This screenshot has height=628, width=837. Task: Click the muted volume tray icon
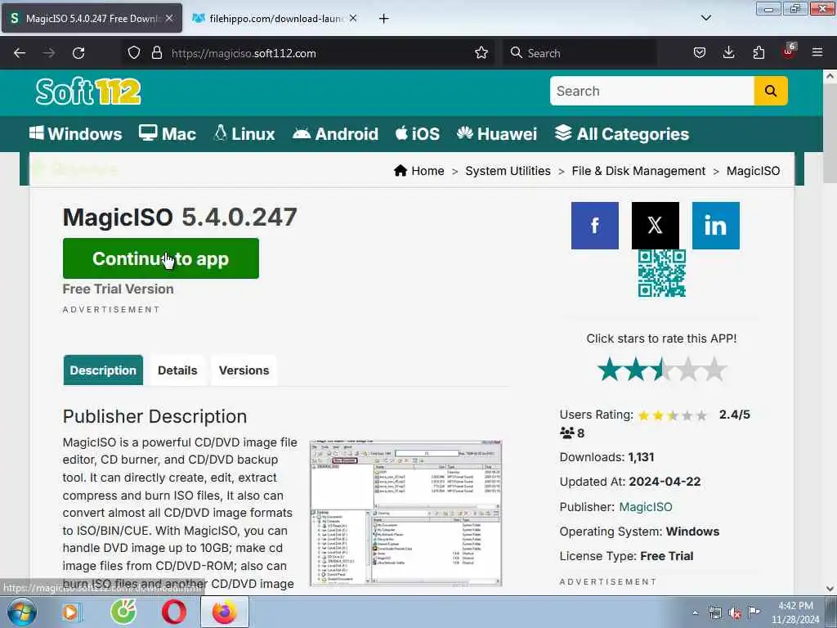[735, 612]
